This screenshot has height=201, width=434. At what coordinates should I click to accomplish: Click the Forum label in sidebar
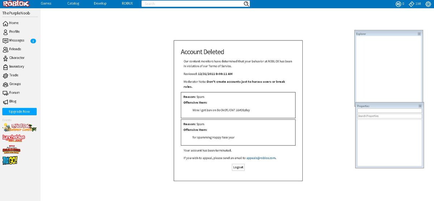coord(14,93)
